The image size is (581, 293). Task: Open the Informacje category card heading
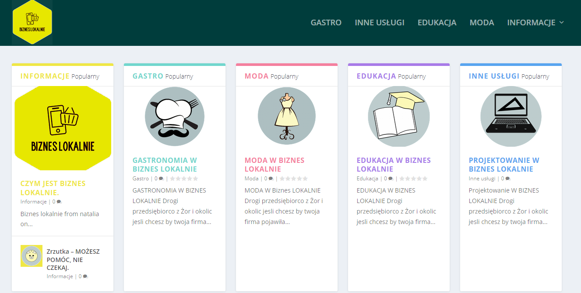45,76
